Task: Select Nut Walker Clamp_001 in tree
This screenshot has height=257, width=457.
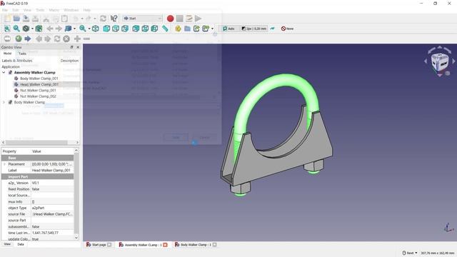Action: click(38, 91)
